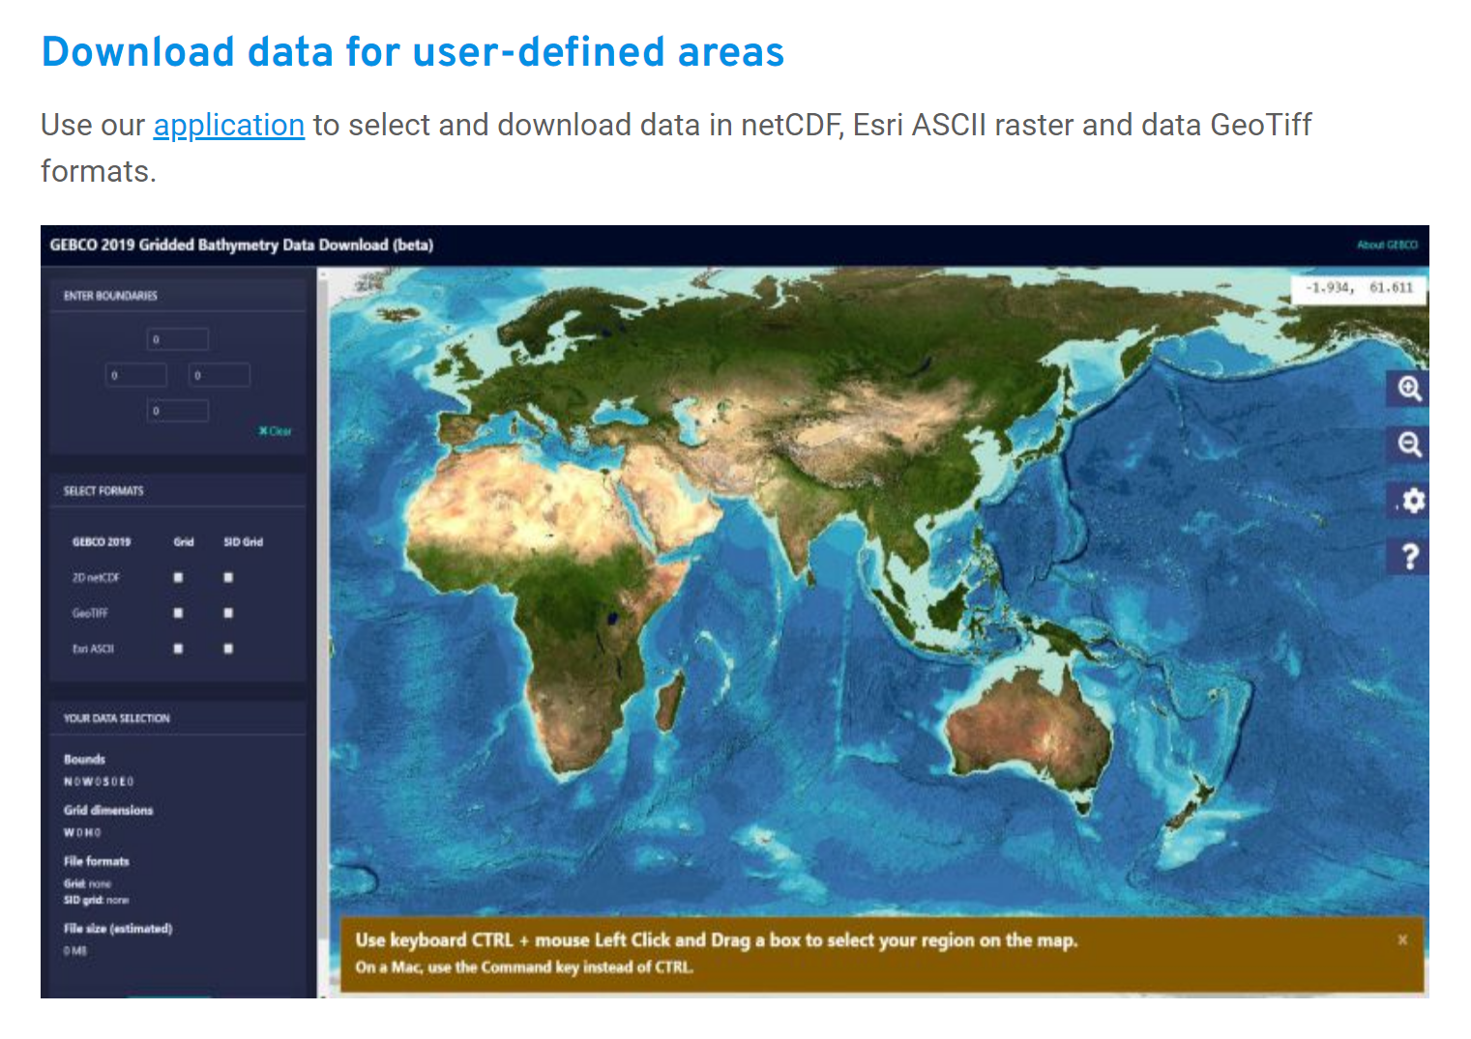Image resolution: width=1471 pixels, height=1039 pixels.
Task: Tick 2D netCDF SID Grid checkbox
Action: point(228,578)
